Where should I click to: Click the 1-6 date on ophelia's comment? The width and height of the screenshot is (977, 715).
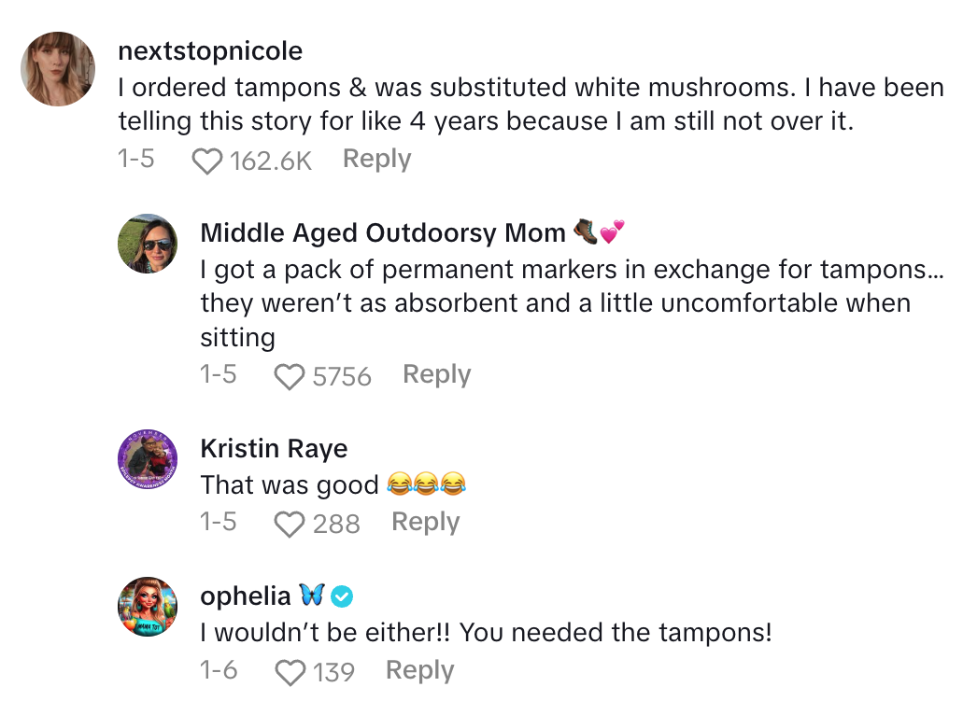point(219,670)
